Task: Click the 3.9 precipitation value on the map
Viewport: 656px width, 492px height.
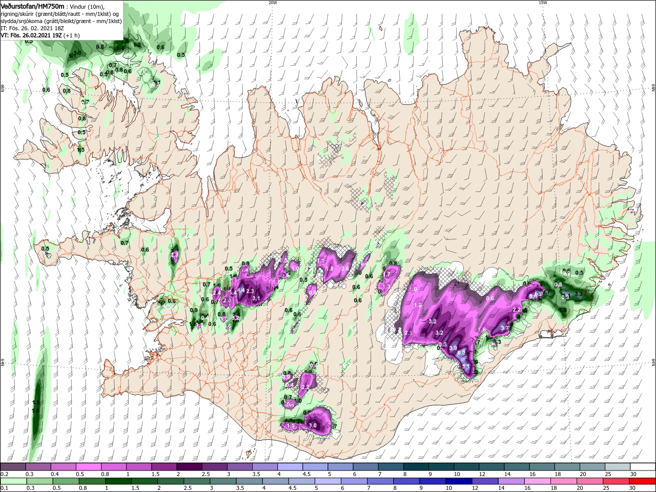Action: 453,348
